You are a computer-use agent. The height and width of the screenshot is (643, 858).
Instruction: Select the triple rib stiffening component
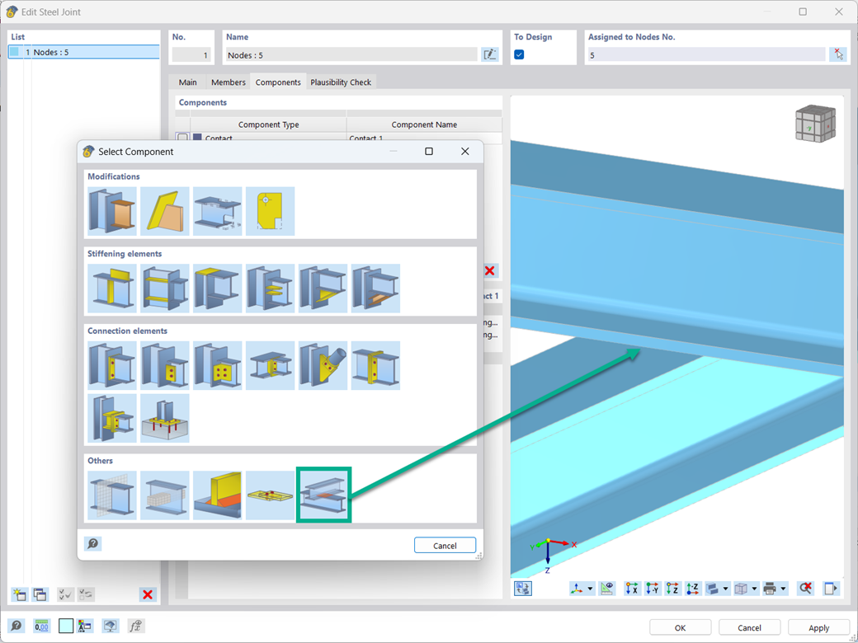[x=271, y=289]
